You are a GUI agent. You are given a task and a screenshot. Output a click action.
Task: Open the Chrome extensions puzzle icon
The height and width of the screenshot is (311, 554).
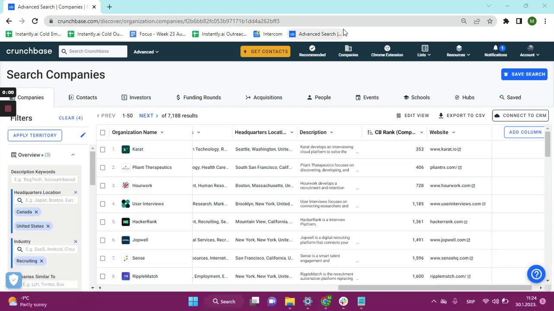coord(506,21)
